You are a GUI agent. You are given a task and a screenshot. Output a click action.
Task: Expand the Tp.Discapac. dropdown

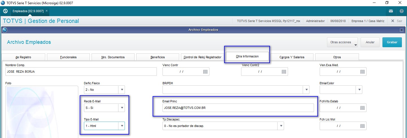[x=281, y=126]
